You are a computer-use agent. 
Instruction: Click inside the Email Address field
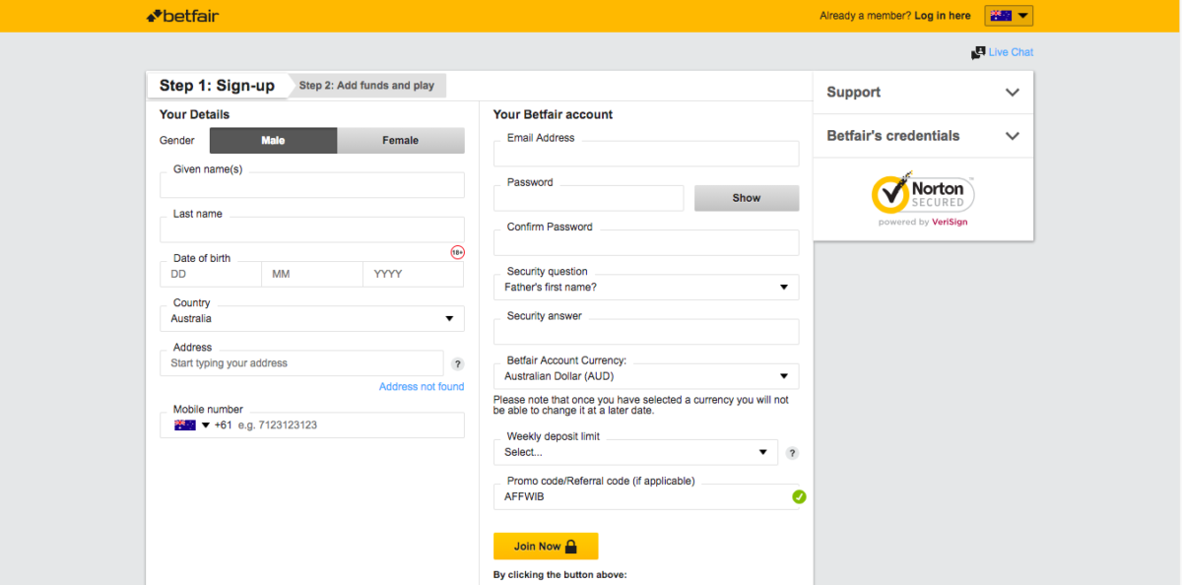(645, 154)
